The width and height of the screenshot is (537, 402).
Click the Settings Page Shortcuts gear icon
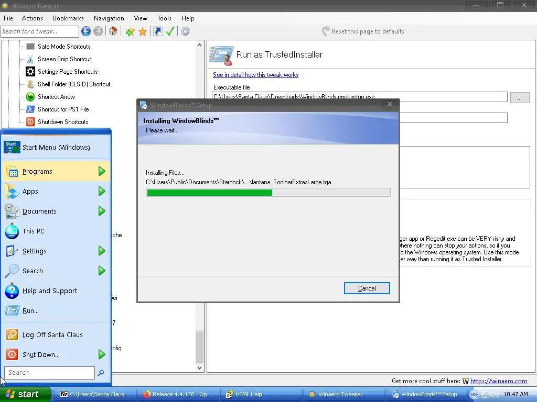point(30,71)
